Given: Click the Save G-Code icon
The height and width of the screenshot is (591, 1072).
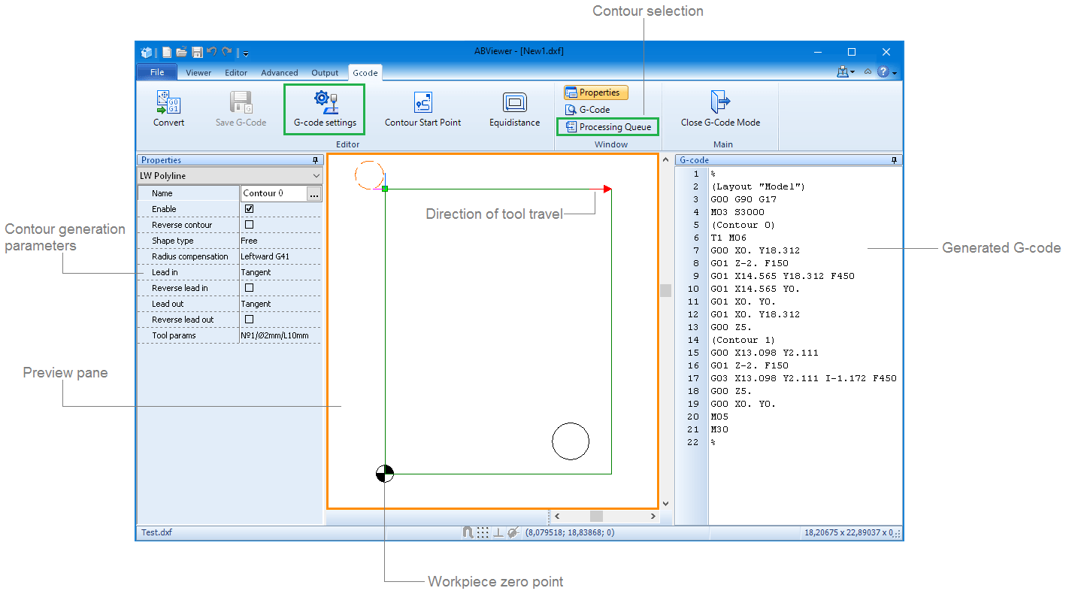Looking at the screenshot, I should 241,108.
